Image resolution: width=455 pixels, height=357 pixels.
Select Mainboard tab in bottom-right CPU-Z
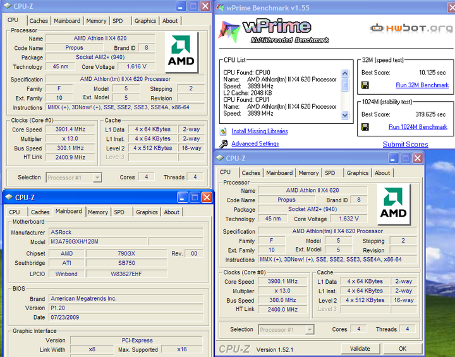(x=279, y=173)
